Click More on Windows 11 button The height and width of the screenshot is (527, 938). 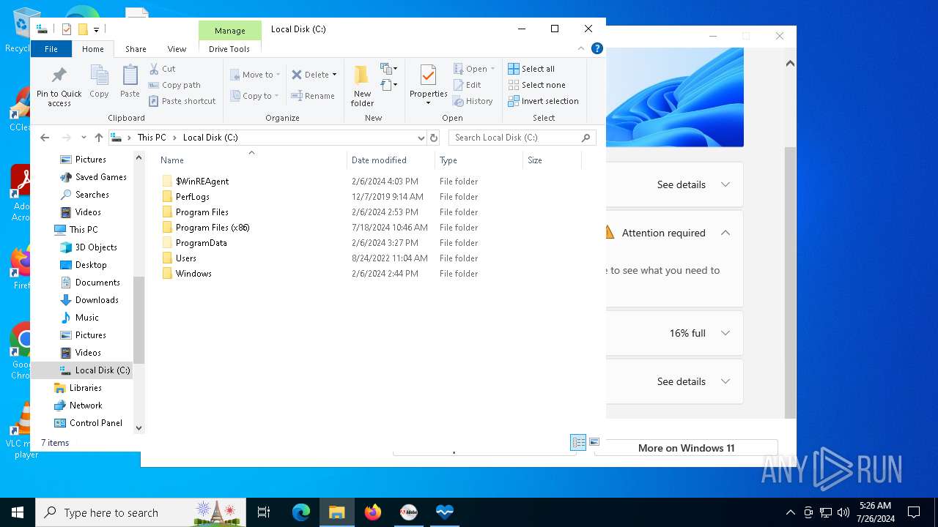point(686,448)
